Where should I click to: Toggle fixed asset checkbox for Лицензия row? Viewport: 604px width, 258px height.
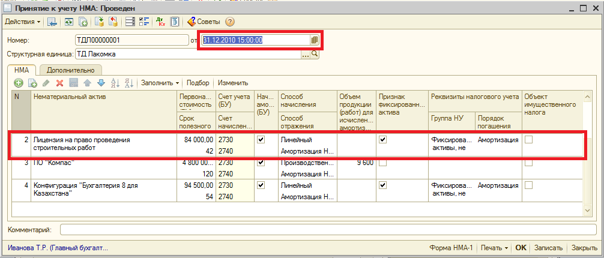tap(382, 139)
